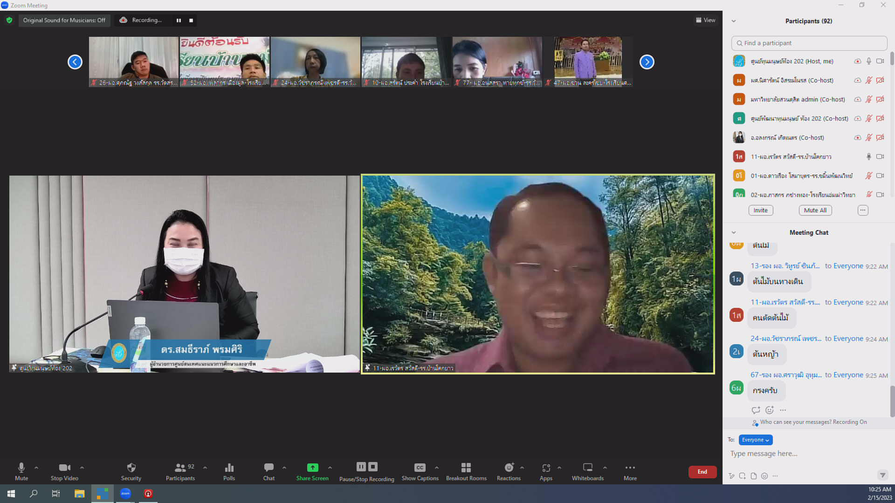Collapse the Meeting Chat panel chevron

(734, 232)
